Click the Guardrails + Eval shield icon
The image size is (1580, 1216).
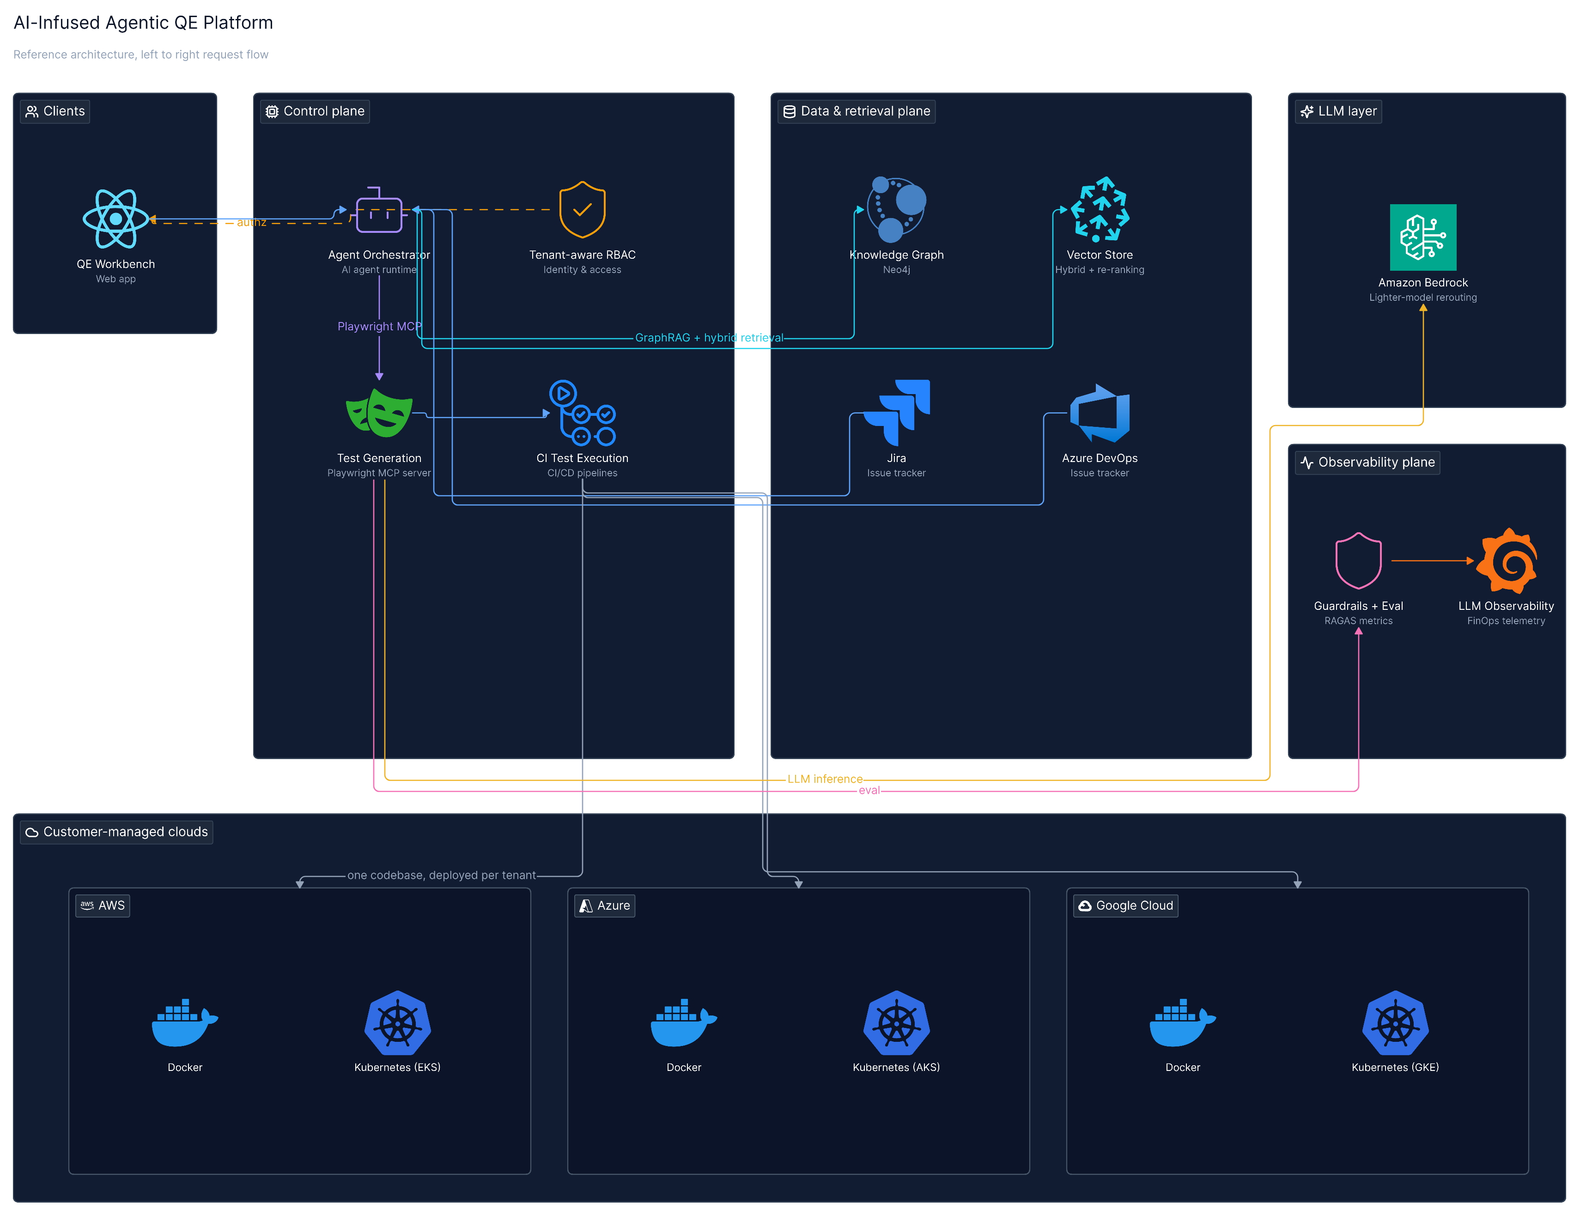click(1359, 560)
